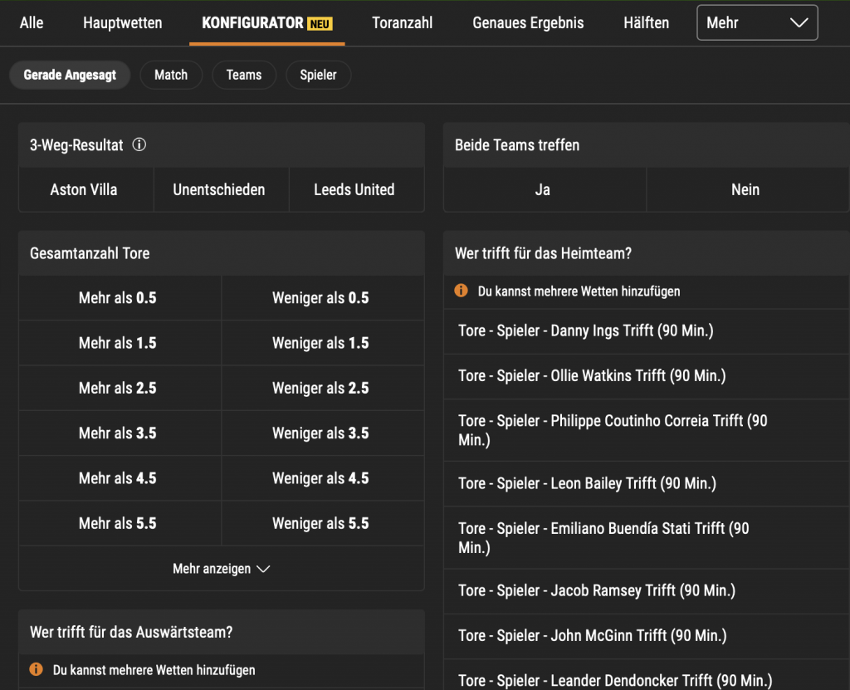The image size is (850, 690).
Task: Go to the Hälften tab
Action: [646, 23]
